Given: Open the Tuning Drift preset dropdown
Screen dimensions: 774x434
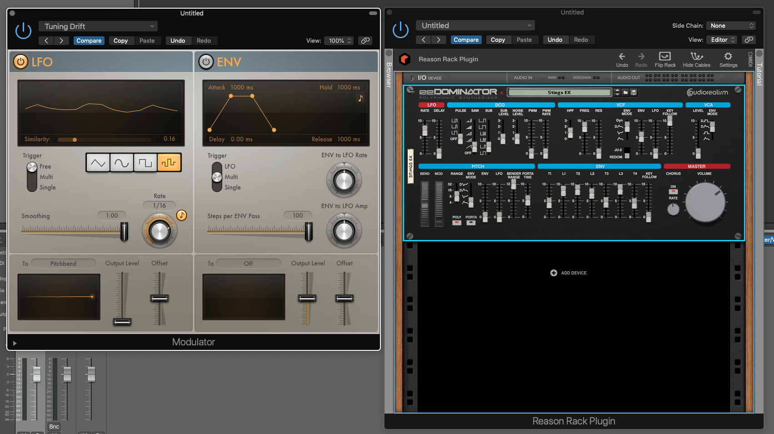Looking at the screenshot, I should click(x=98, y=26).
